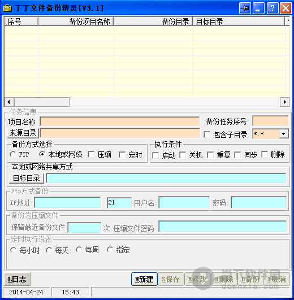
Task: Click the horizontal scrollbar thumb
Action: (x=42, y=102)
